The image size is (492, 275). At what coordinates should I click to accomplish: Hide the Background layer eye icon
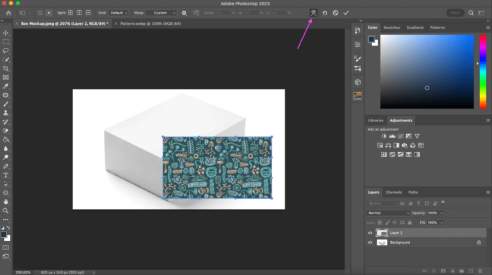coord(370,242)
